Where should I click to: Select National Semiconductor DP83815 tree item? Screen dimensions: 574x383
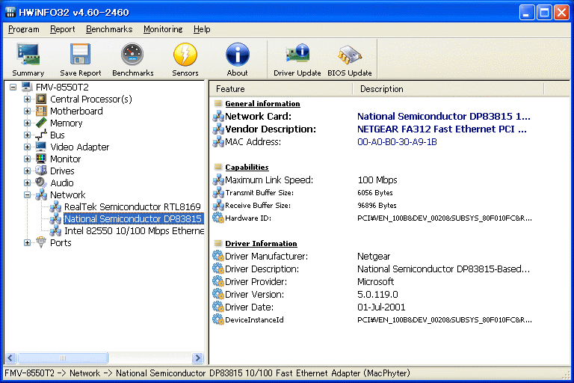click(x=133, y=219)
